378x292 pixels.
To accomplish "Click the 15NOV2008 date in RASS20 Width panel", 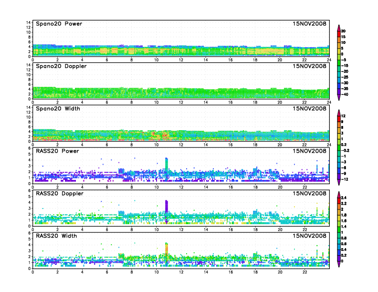I will pos(309,236).
